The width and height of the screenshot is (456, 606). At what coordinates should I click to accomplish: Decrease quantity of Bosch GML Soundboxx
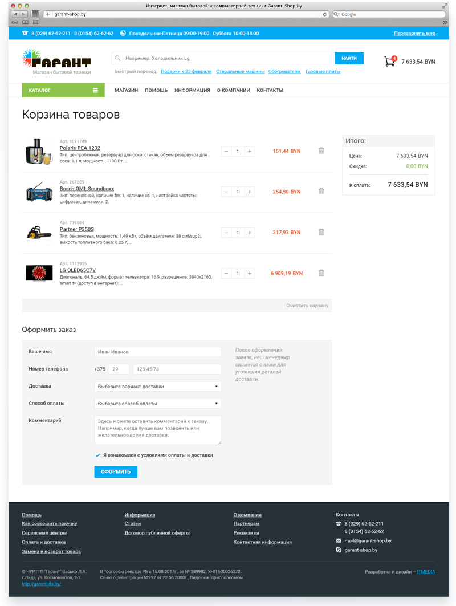coord(226,192)
